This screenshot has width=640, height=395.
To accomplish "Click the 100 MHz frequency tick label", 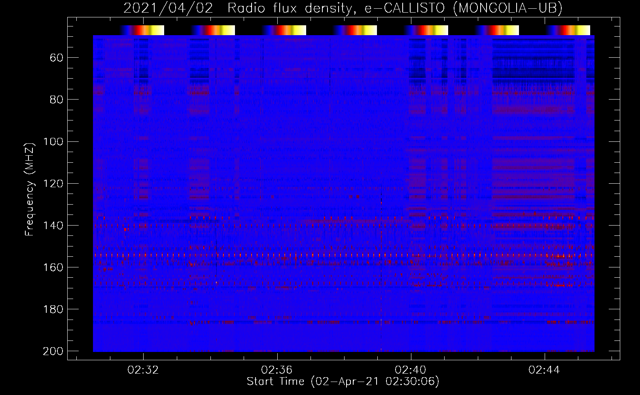I will pos(53,142).
